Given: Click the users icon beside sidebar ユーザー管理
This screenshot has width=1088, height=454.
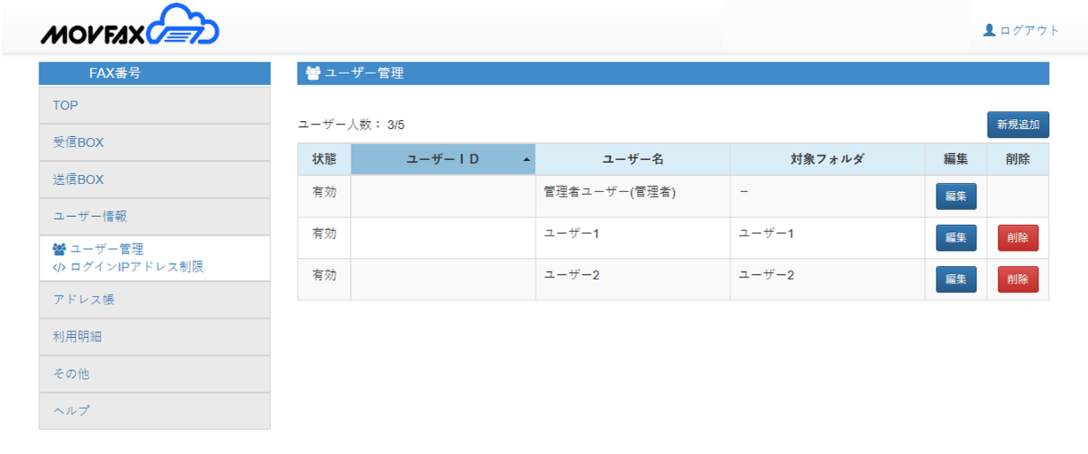Looking at the screenshot, I should point(59,249).
